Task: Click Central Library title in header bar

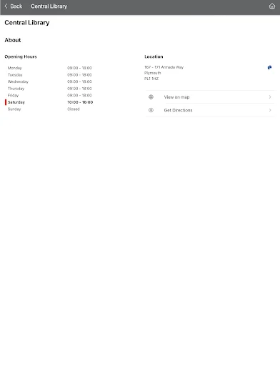Action: click(49, 6)
